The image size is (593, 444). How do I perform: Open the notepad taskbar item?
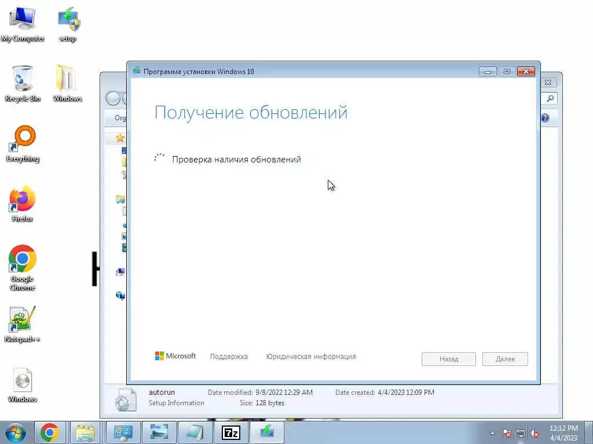pos(195,432)
